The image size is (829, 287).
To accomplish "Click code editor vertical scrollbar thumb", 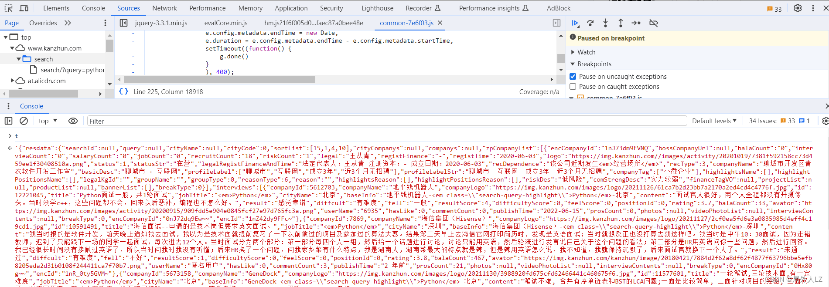I will point(561,59).
